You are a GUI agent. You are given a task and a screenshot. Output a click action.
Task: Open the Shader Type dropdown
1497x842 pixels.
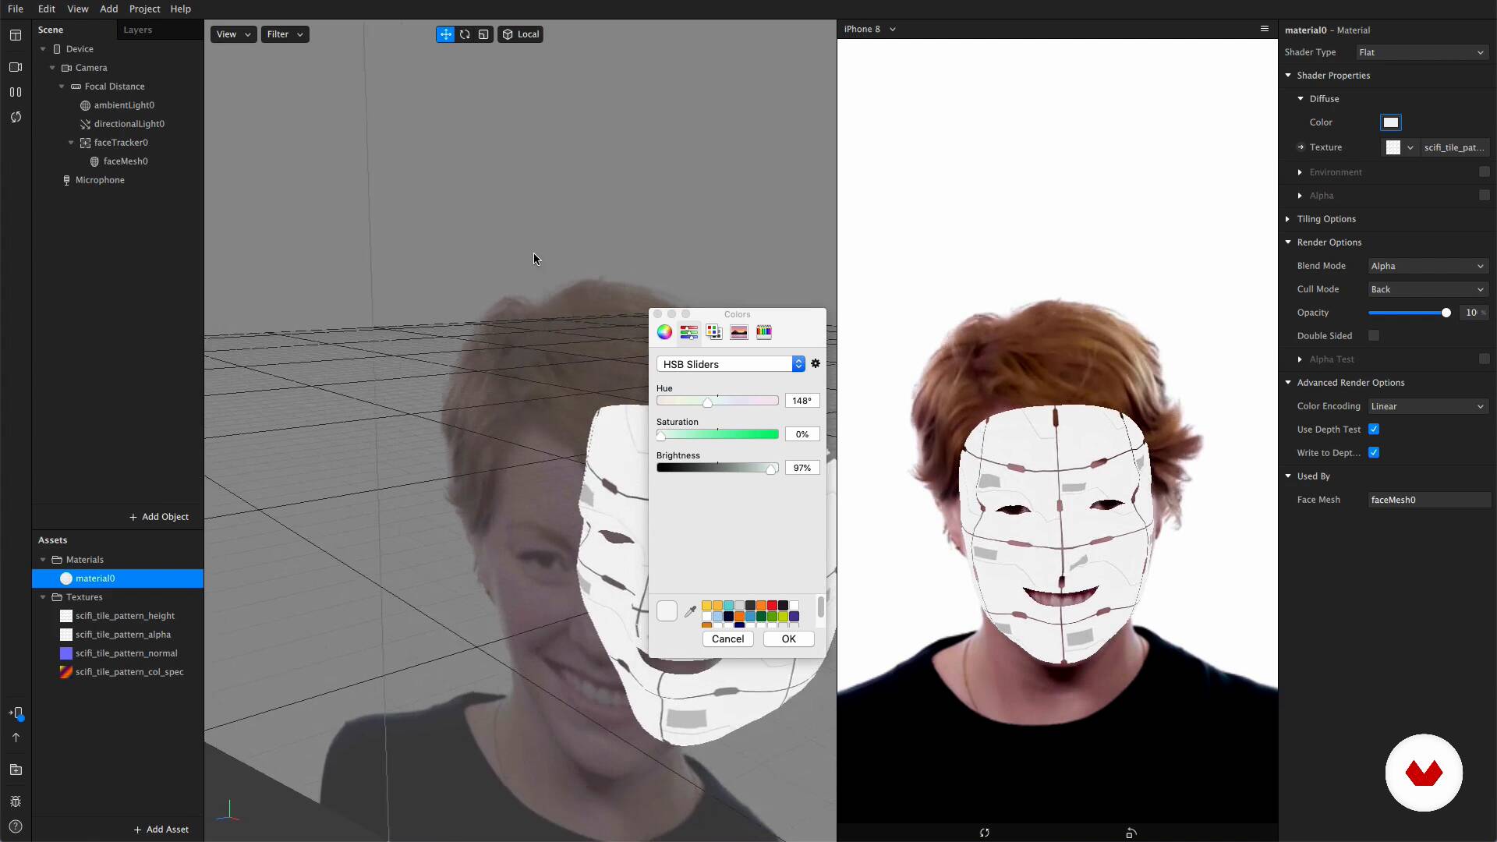pos(1422,52)
